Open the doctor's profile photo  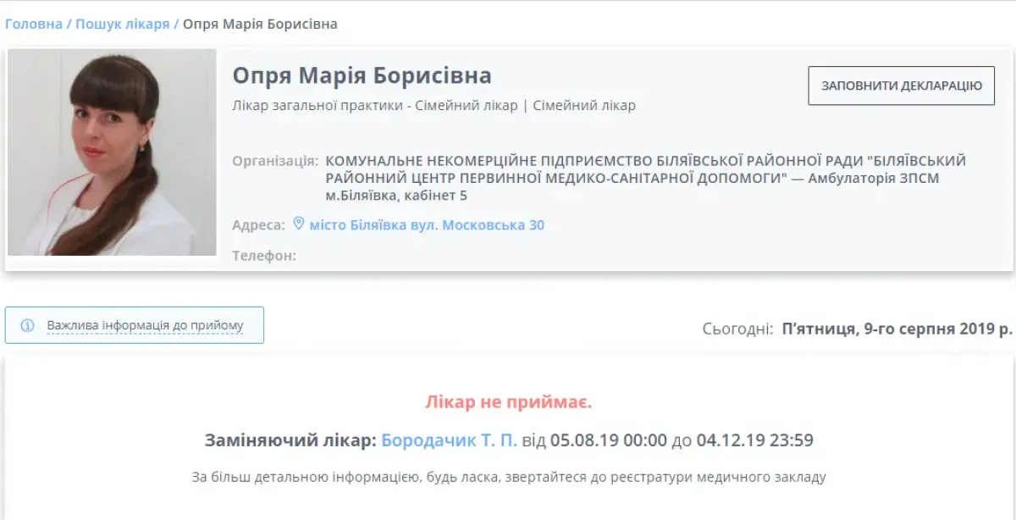pos(112,152)
